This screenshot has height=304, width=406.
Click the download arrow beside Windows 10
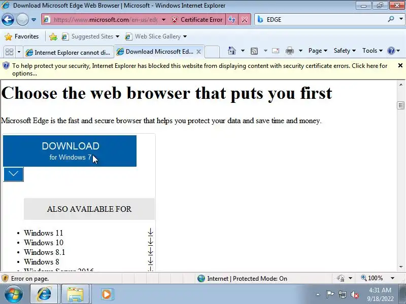click(150, 242)
